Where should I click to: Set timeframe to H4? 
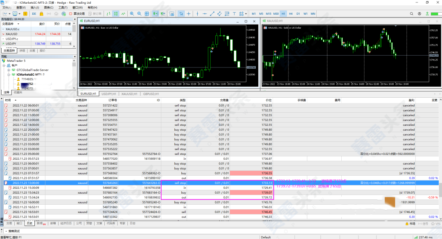pos(291,13)
